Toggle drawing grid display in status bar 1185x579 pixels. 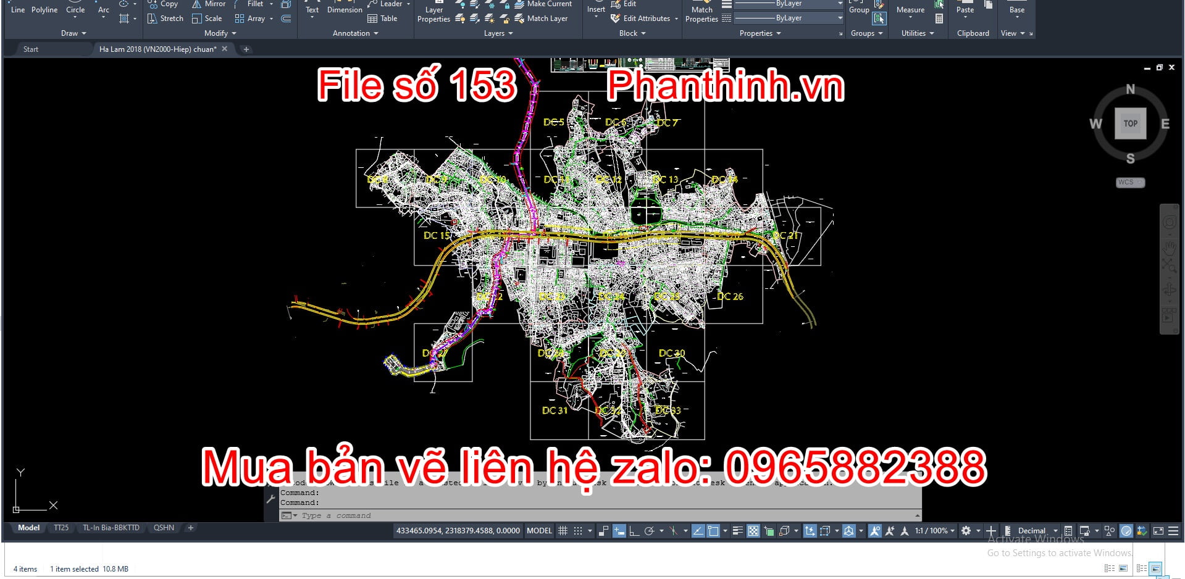(563, 530)
